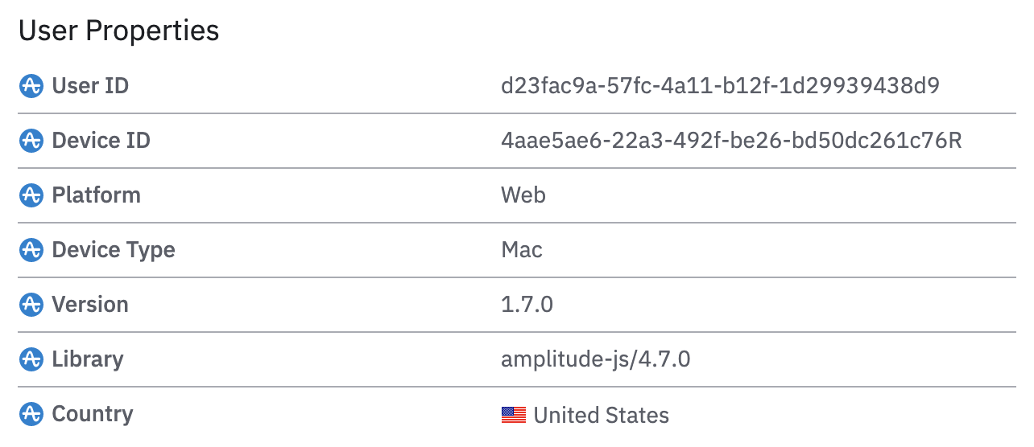
Task: Click the Amplitude icon beside Version
Action: click(x=31, y=305)
